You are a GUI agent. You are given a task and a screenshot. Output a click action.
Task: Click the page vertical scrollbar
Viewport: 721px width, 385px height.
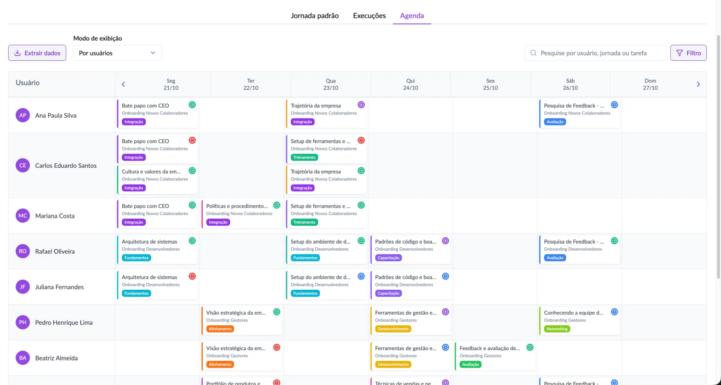pyautogui.click(x=718, y=158)
